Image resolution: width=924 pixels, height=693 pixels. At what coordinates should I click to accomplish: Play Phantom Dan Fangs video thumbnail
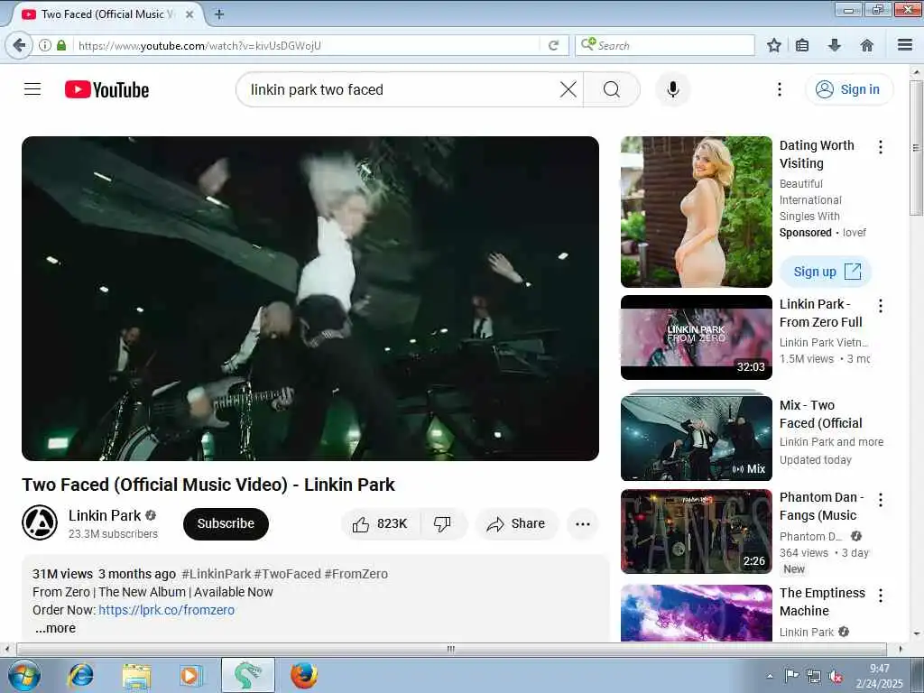click(696, 531)
